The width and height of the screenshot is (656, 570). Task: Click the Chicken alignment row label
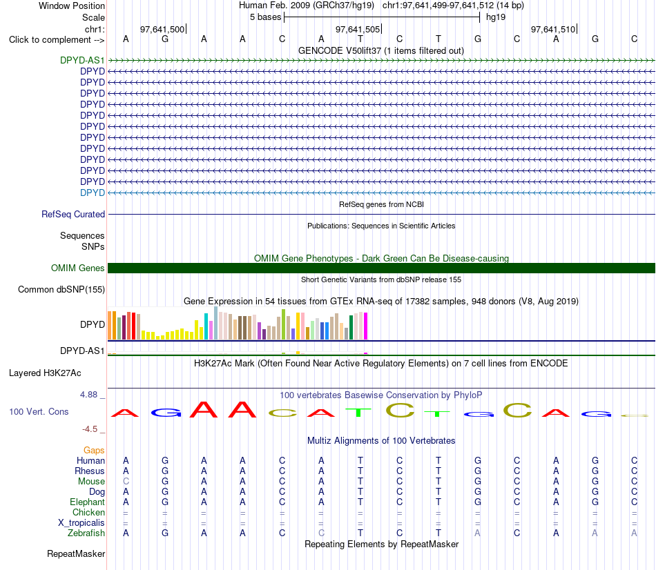[88, 512]
